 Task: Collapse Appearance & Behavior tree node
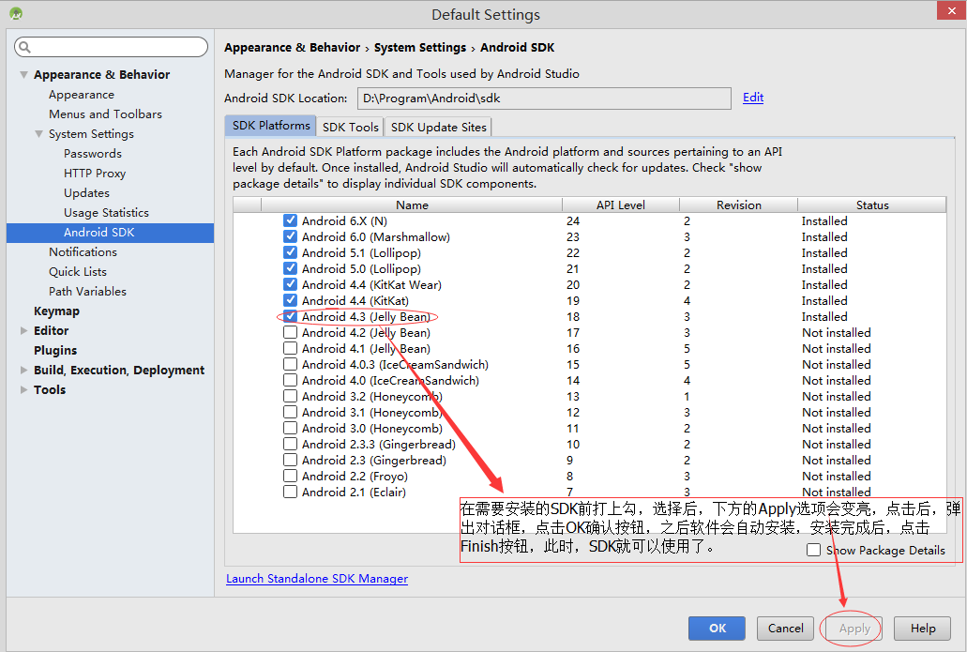coord(24,75)
